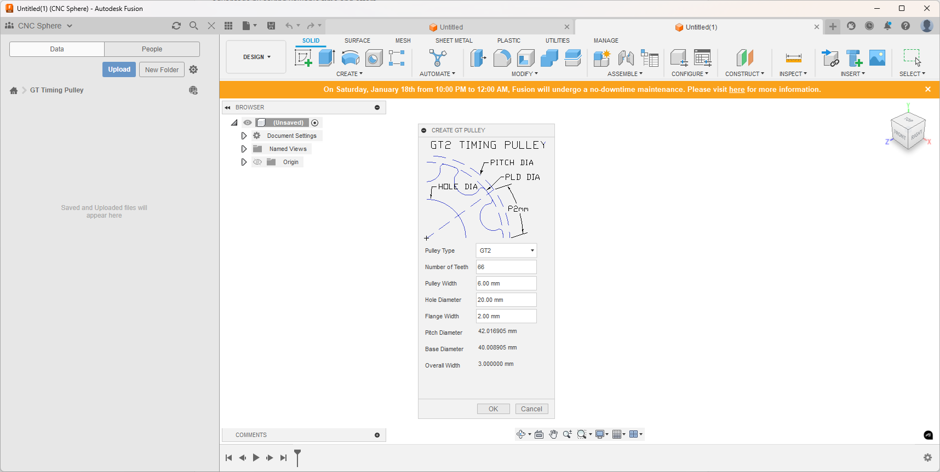Switch to the Untitled document tab
The image size is (940, 472).
pos(450,27)
